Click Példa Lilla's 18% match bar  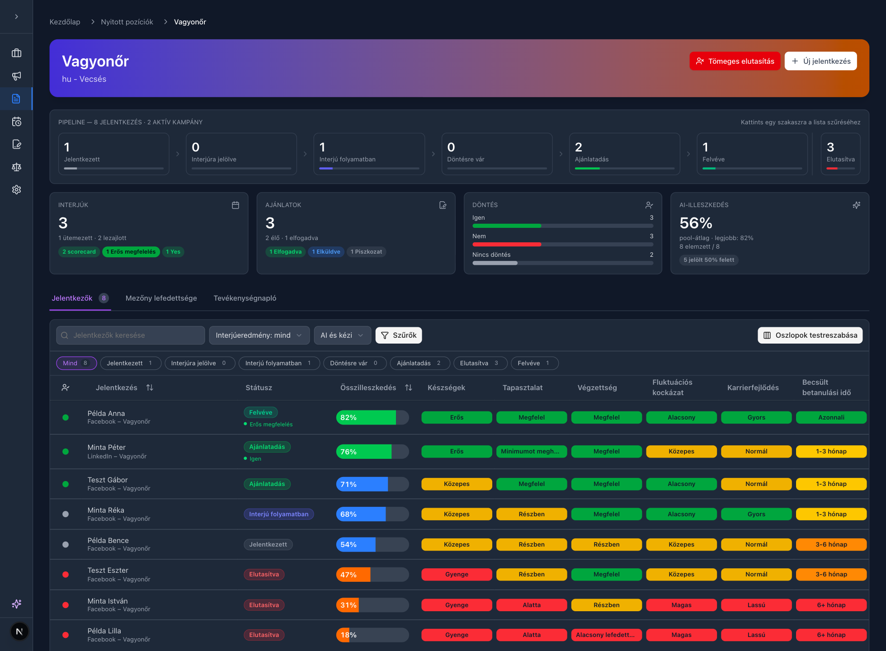click(x=372, y=635)
